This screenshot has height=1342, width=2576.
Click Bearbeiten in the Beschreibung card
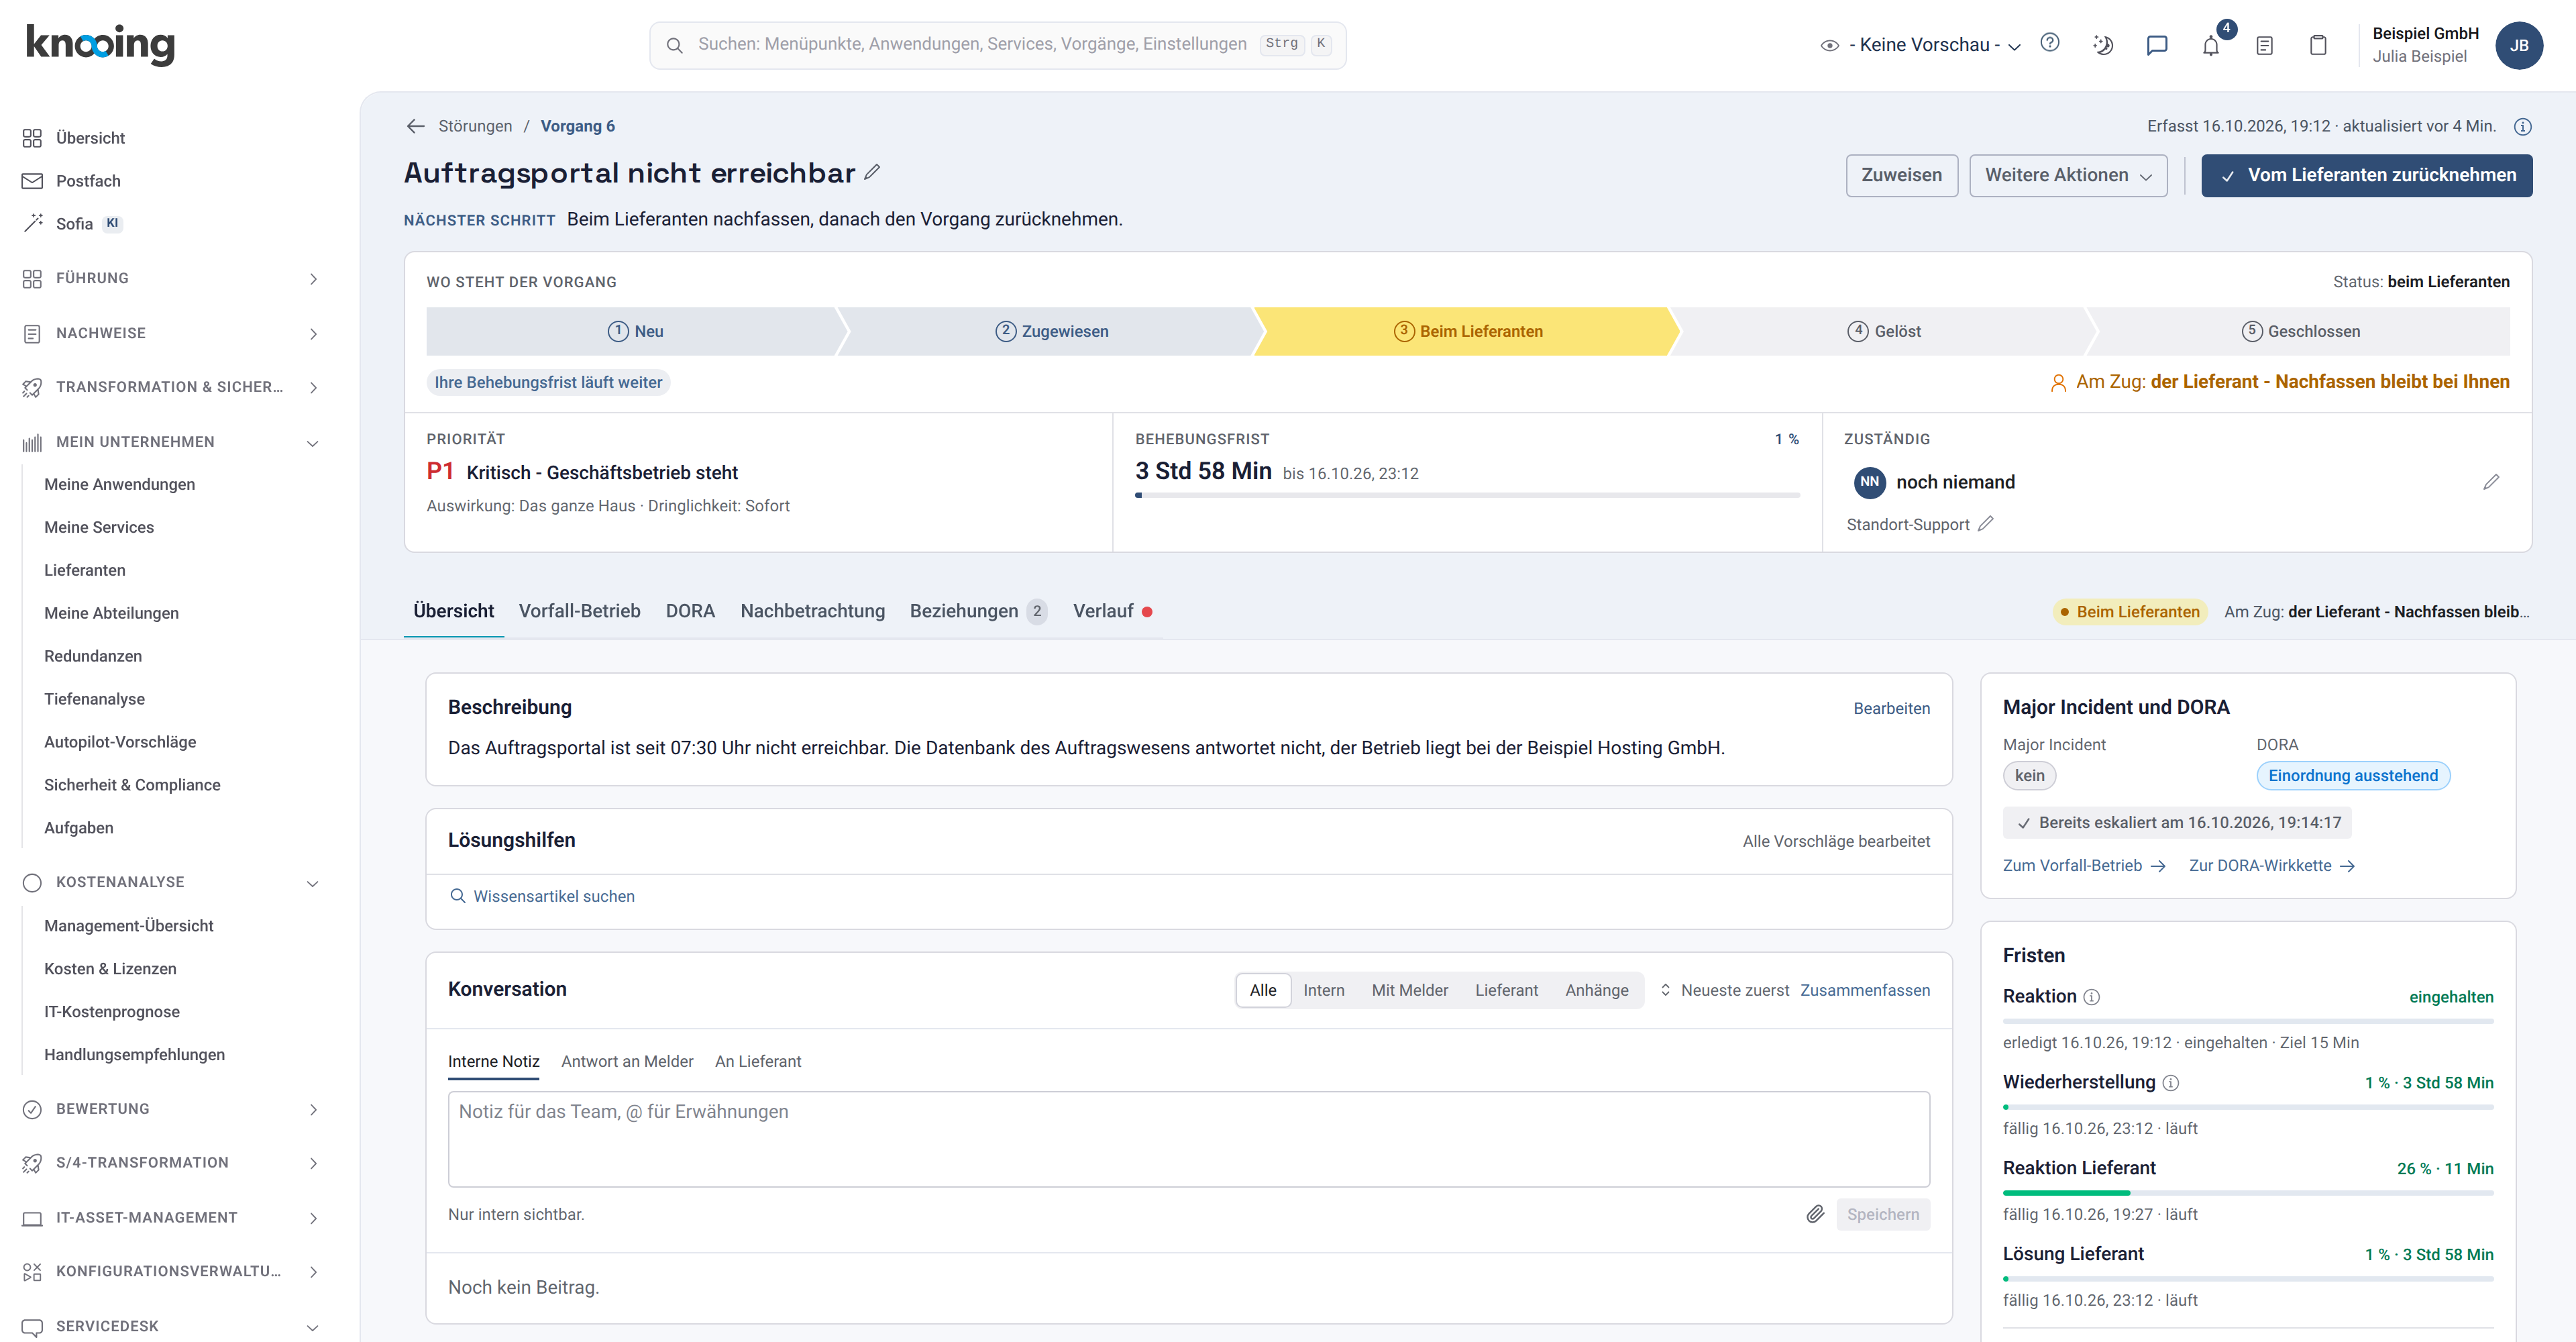click(1891, 708)
